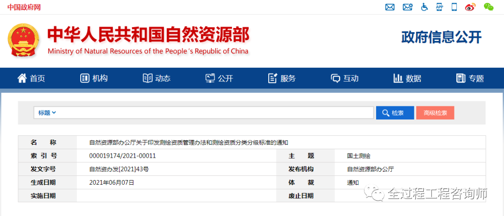Click the 索引号 label cell
Image resolution: width=504 pixels, height=216 pixels.
(x=48, y=155)
